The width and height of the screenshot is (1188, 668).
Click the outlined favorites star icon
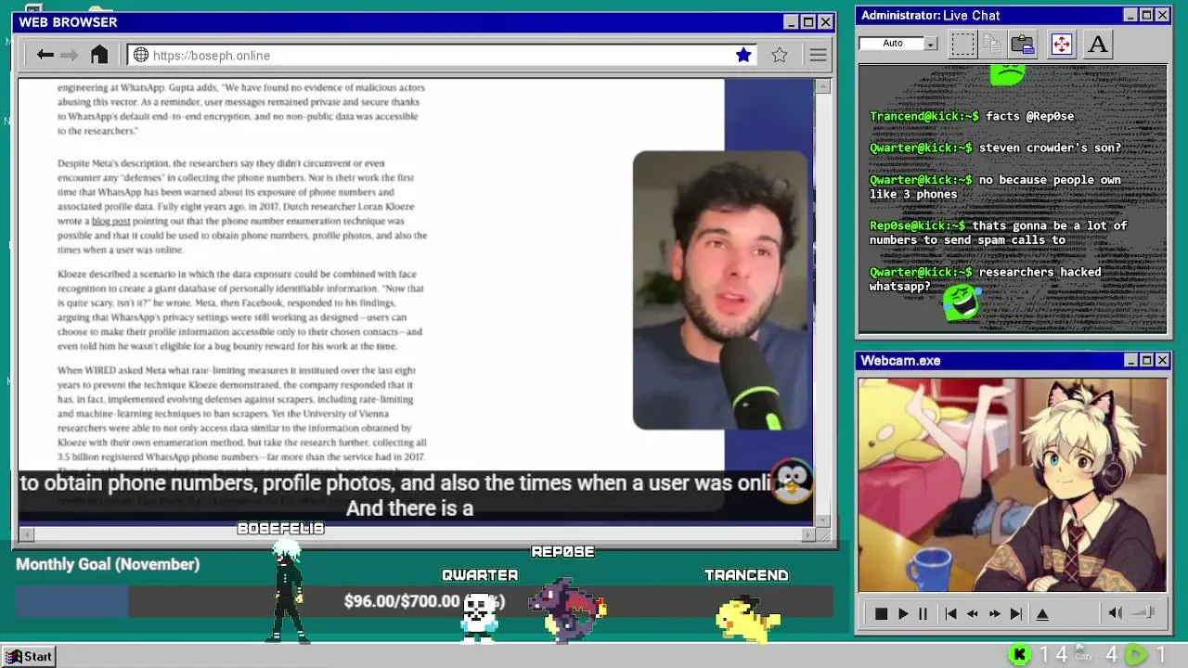780,55
